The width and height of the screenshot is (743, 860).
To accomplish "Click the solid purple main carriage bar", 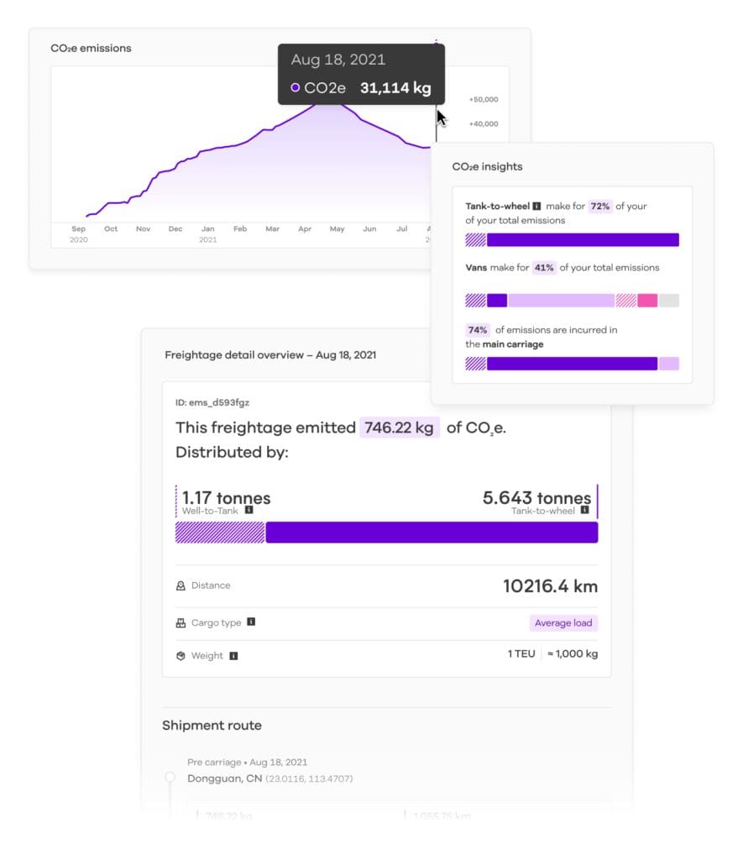I will point(572,364).
